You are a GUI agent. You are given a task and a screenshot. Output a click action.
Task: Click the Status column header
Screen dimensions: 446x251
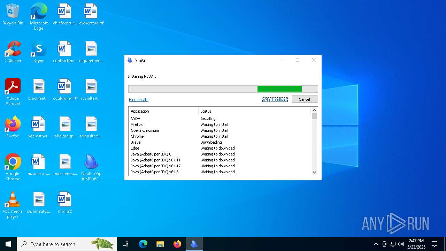254,111
